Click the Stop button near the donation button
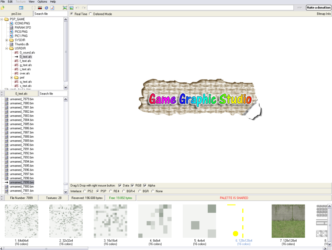This screenshot has width=332, height=250. point(300,7)
